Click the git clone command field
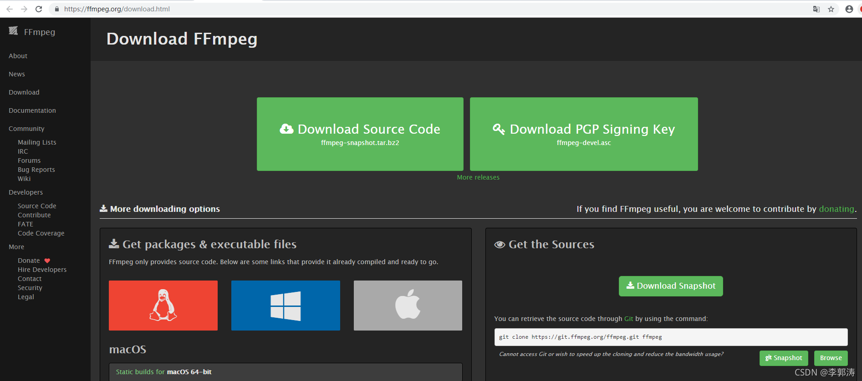 [671, 337]
